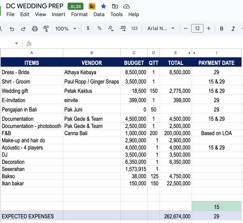The image size is (243, 223).
Task: Apply currency format with dollar icon
Action: 88,28
